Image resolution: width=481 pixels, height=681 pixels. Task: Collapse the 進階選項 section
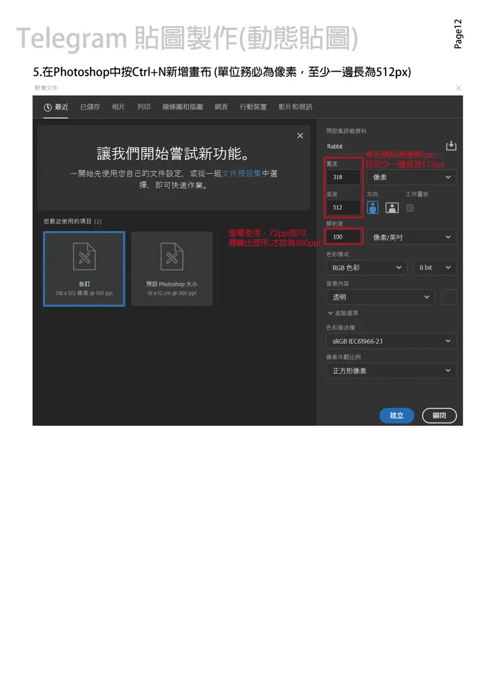343,313
